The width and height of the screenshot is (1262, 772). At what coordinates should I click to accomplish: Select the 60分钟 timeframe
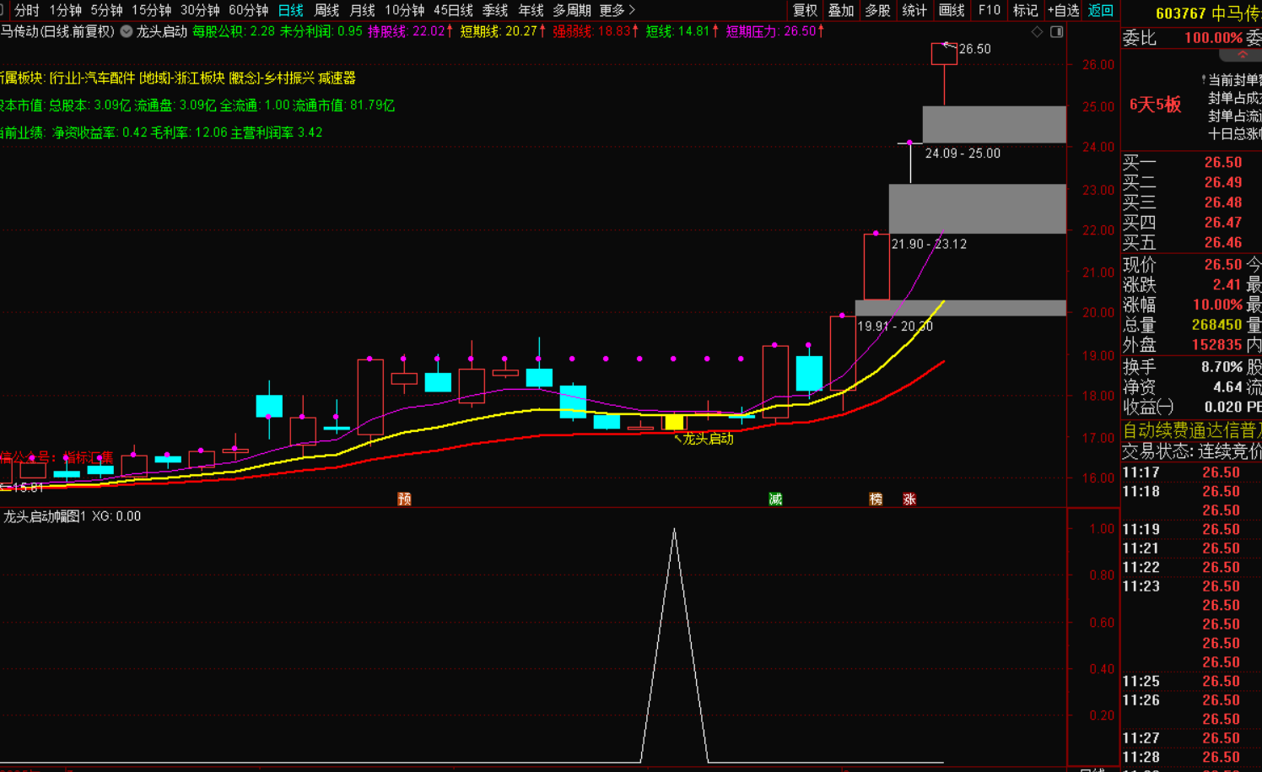point(248,10)
